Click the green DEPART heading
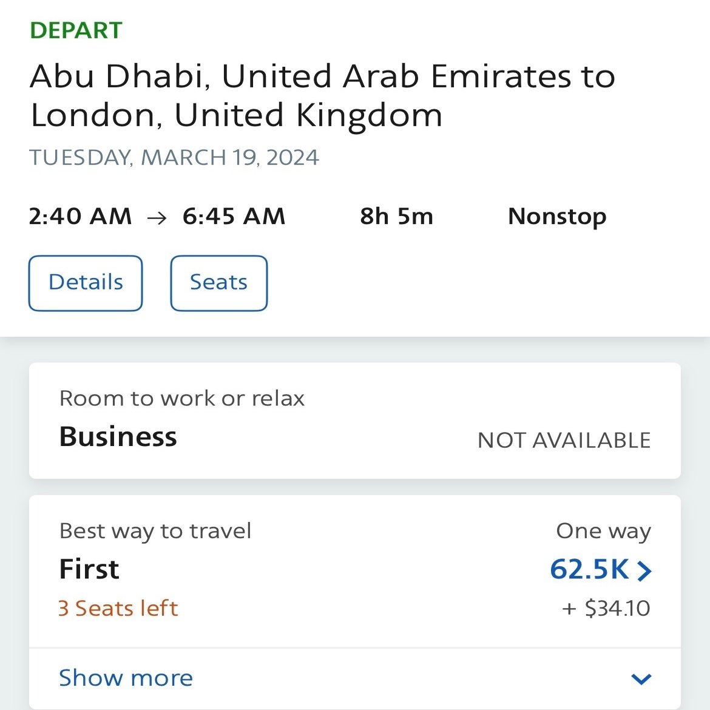Viewport: 710px width, 710px height. (76, 30)
